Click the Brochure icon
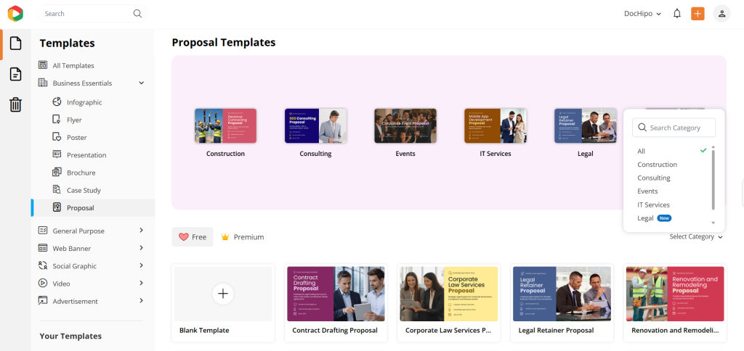This screenshot has width=744, height=351. [57, 173]
